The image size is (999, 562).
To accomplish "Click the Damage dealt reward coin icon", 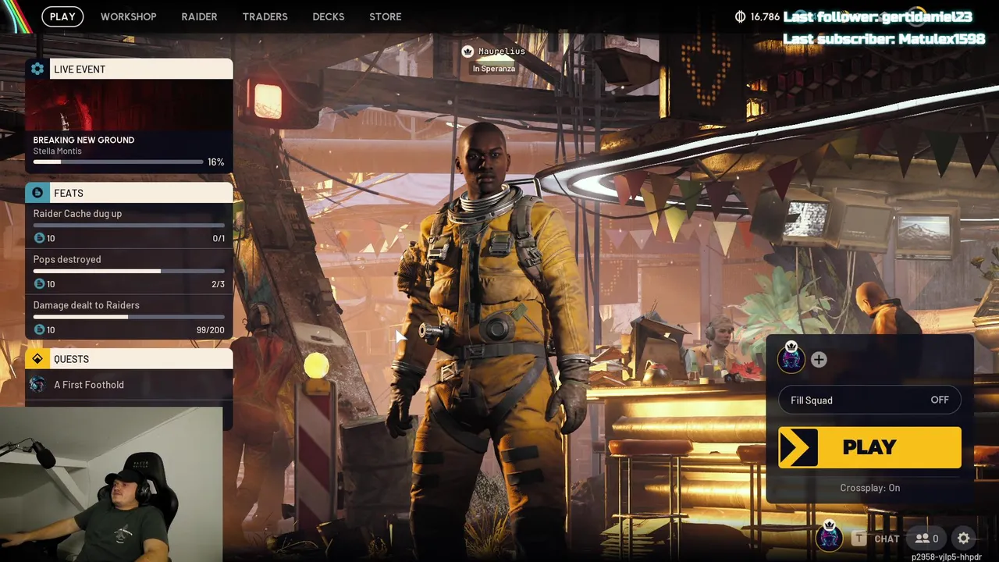I will pyautogui.click(x=39, y=330).
